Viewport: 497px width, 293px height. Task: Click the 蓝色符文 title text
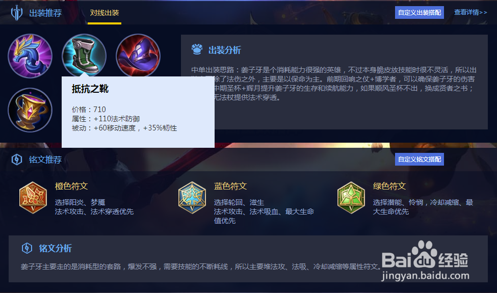pyautogui.click(x=230, y=186)
